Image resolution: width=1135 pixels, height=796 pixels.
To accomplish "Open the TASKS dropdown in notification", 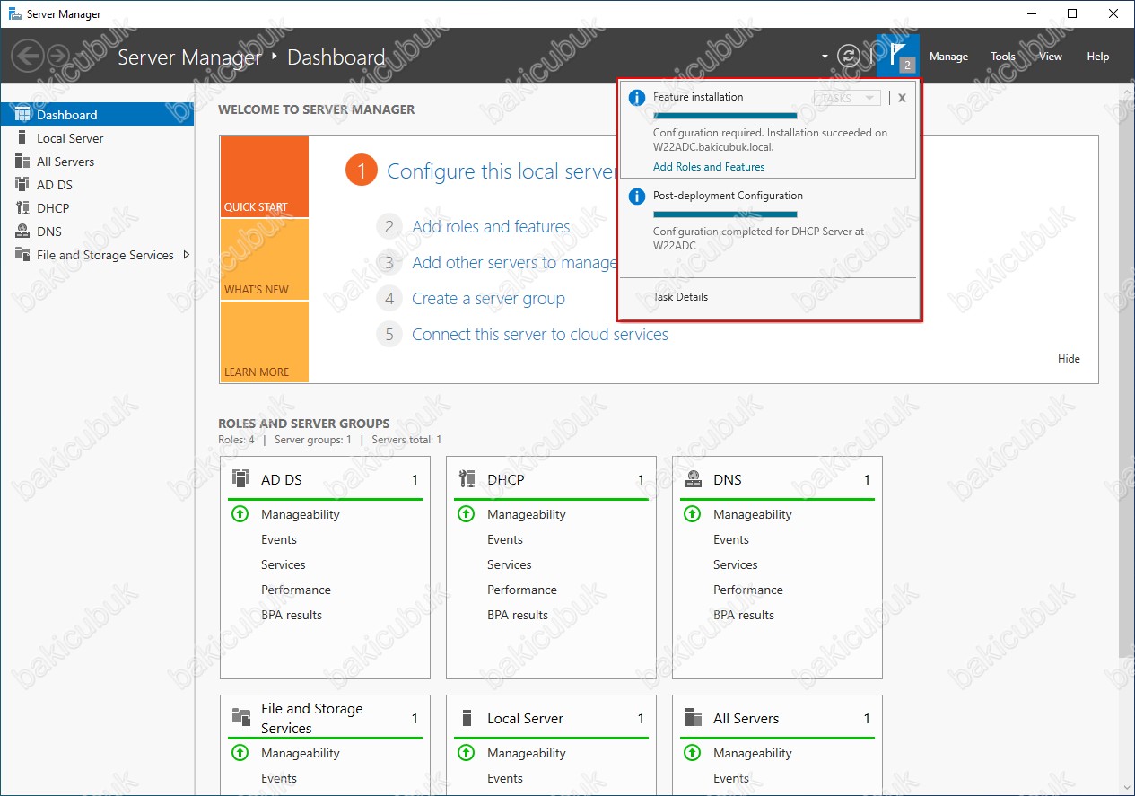I will point(847,98).
